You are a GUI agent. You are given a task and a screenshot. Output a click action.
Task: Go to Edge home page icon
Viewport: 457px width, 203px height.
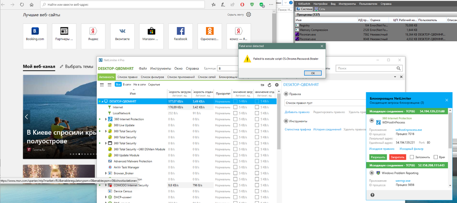pos(32,5)
